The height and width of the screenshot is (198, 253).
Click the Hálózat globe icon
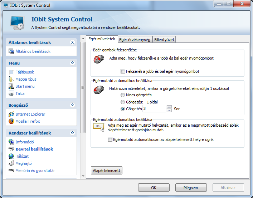click(x=11, y=156)
